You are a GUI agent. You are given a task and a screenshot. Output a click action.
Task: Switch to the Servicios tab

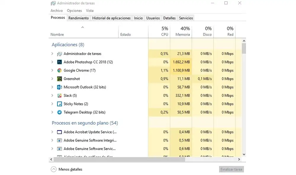[186, 18]
